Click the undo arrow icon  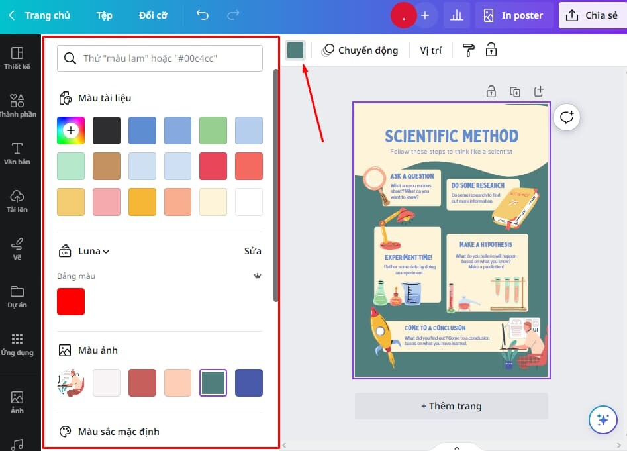pos(203,15)
